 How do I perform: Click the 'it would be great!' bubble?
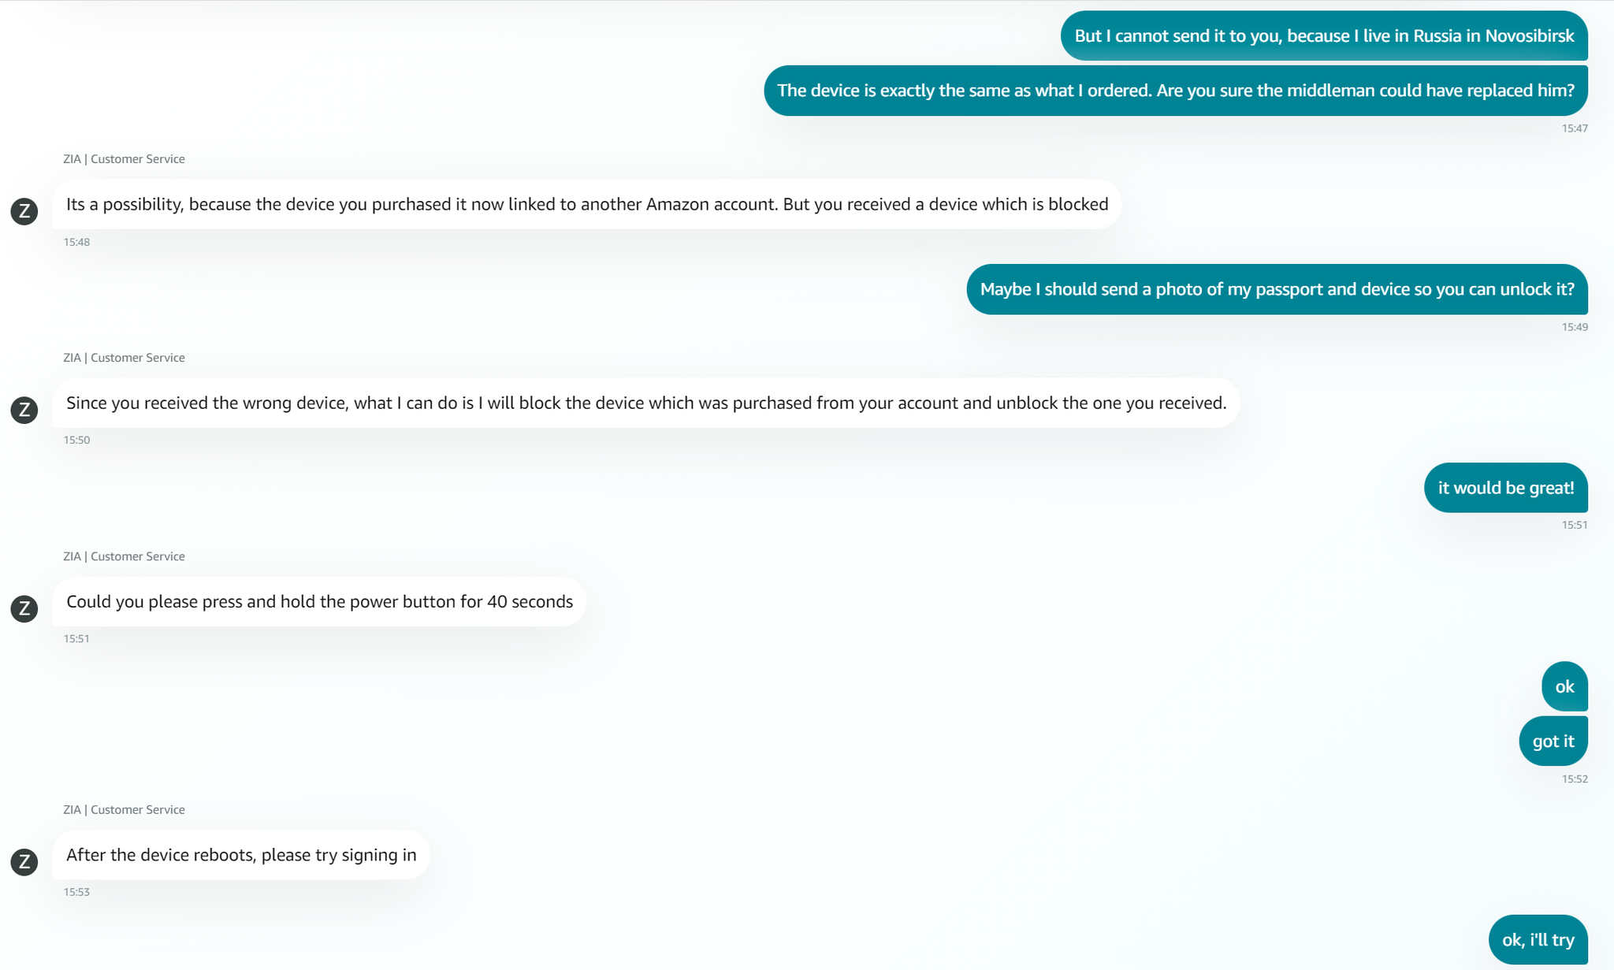[x=1506, y=488]
